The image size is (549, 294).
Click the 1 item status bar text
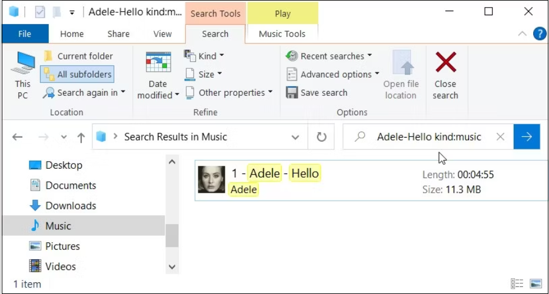tap(26, 283)
